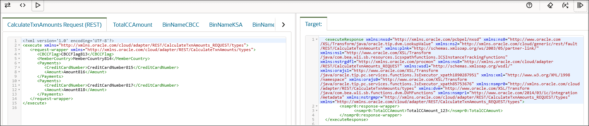589x126 pixels.
Task: Click the Amount818 value in source XML
Action: [x=74, y=90]
